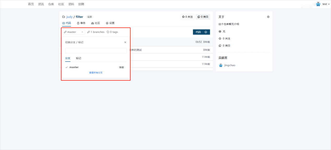Expand the test user menu
Screen dimensions: 331x150
coord(326,4)
